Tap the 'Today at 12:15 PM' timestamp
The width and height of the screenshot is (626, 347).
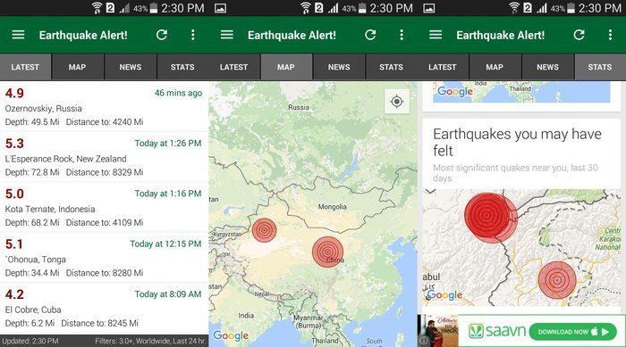pos(165,244)
